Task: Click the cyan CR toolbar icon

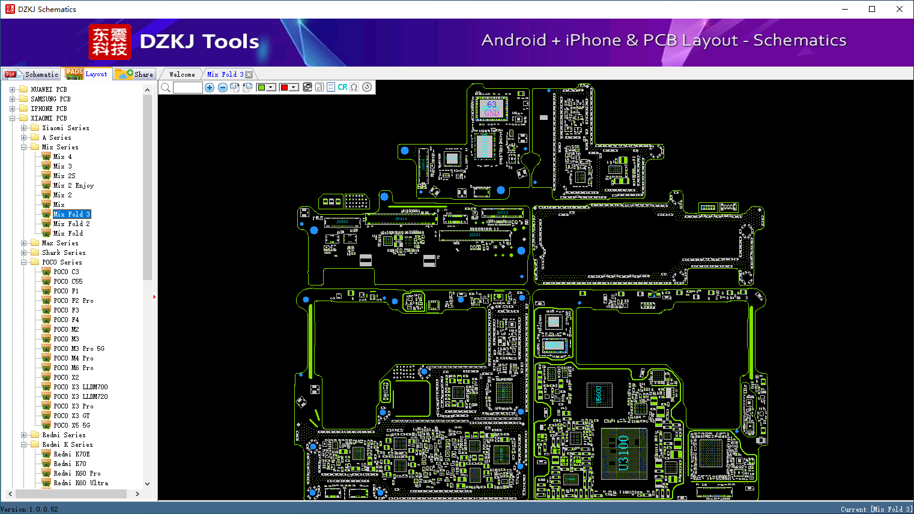Action: pyautogui.click(x=342, y=87)
